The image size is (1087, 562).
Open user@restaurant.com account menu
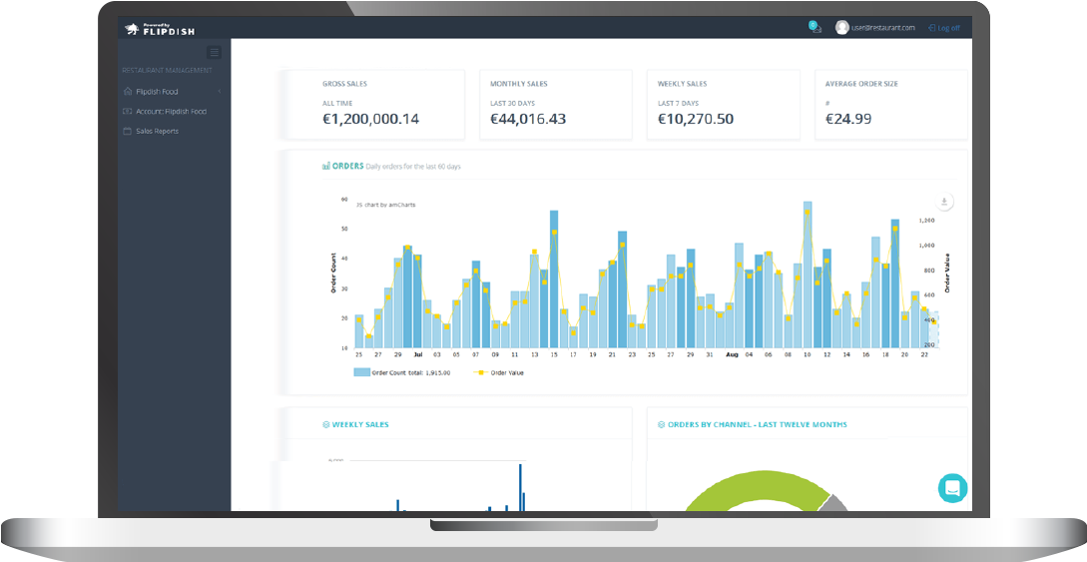coord(883,28)
